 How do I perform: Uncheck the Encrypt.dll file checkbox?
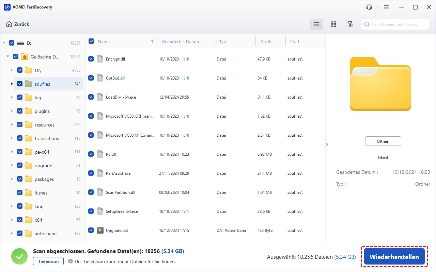(x=91, y=59)
